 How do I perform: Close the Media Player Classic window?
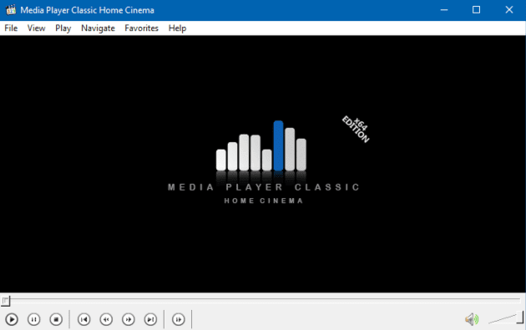pyautogui.click(x=509, y=10)
